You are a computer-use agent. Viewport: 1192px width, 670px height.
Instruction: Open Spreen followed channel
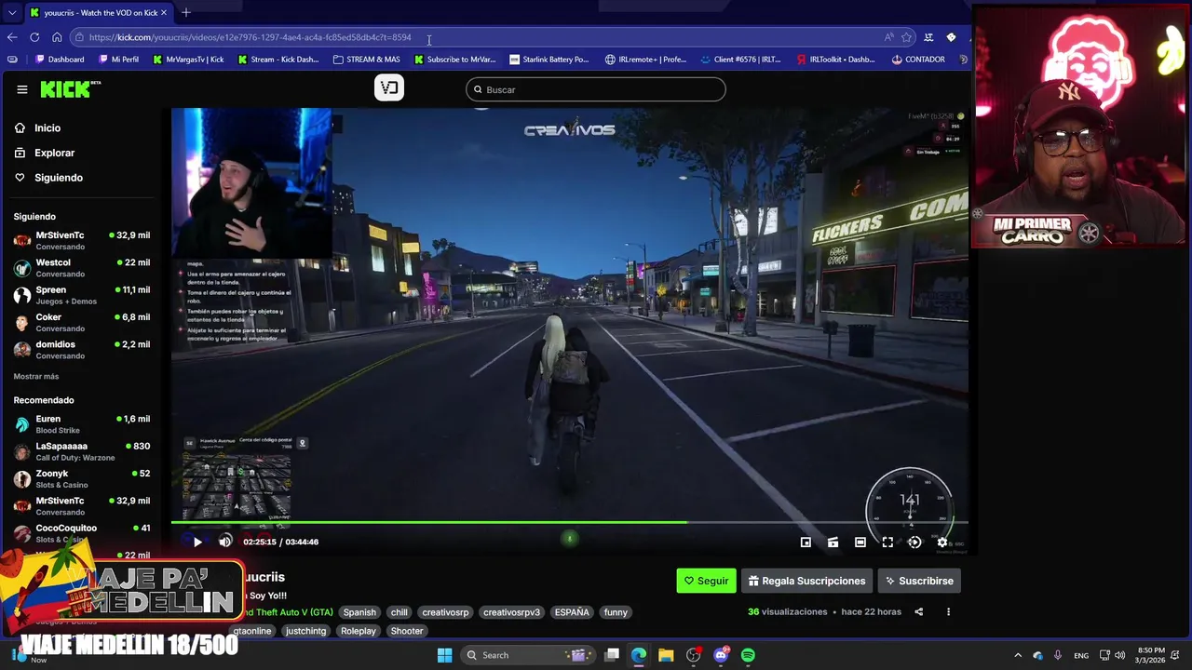point(82,295)
